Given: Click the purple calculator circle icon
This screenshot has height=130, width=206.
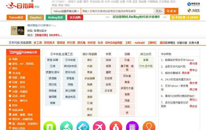Looking at the screenshot, I should tap(132, 126).
